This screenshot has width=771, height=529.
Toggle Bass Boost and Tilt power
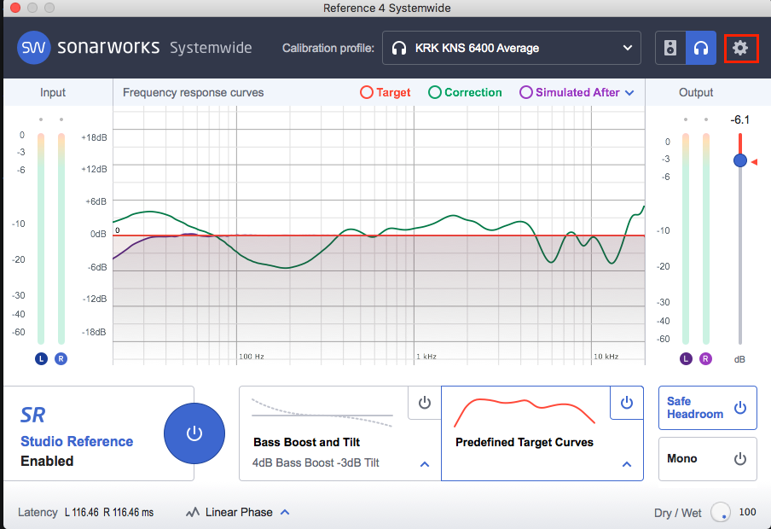(425, 403)
